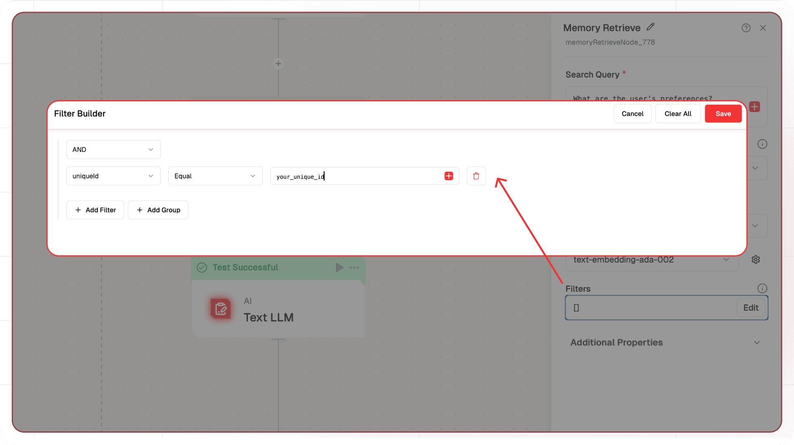
Task: Click the Clear All button
Action: coord(677,114)
